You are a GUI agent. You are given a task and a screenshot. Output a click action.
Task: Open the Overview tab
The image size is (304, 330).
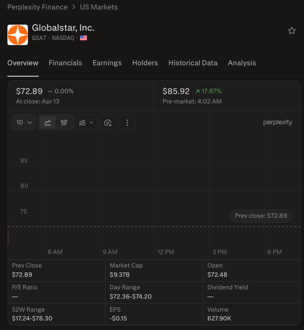(x=23, y=63)
